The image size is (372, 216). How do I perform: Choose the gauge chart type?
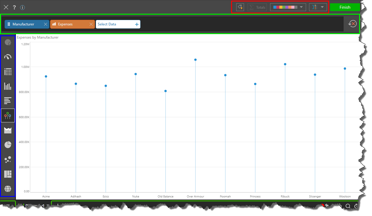(8, 57)
